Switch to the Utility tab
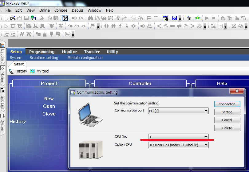The height and width of the screenshot is (172, 249). point(113,52)
